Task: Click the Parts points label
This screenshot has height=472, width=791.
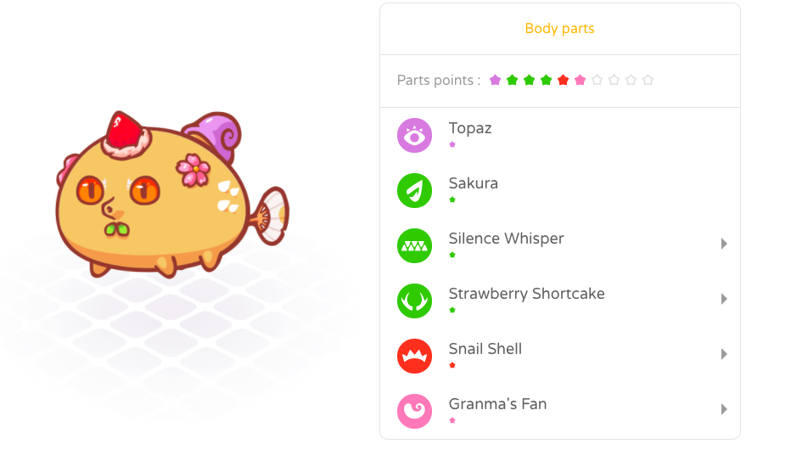Action: [439, 81]
